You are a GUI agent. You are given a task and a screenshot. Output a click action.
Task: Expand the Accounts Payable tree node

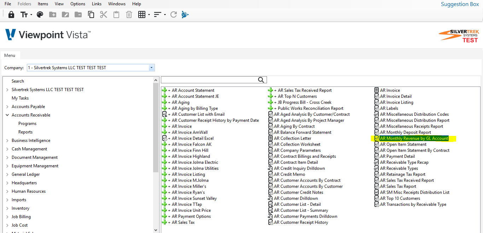coord(7,107)
